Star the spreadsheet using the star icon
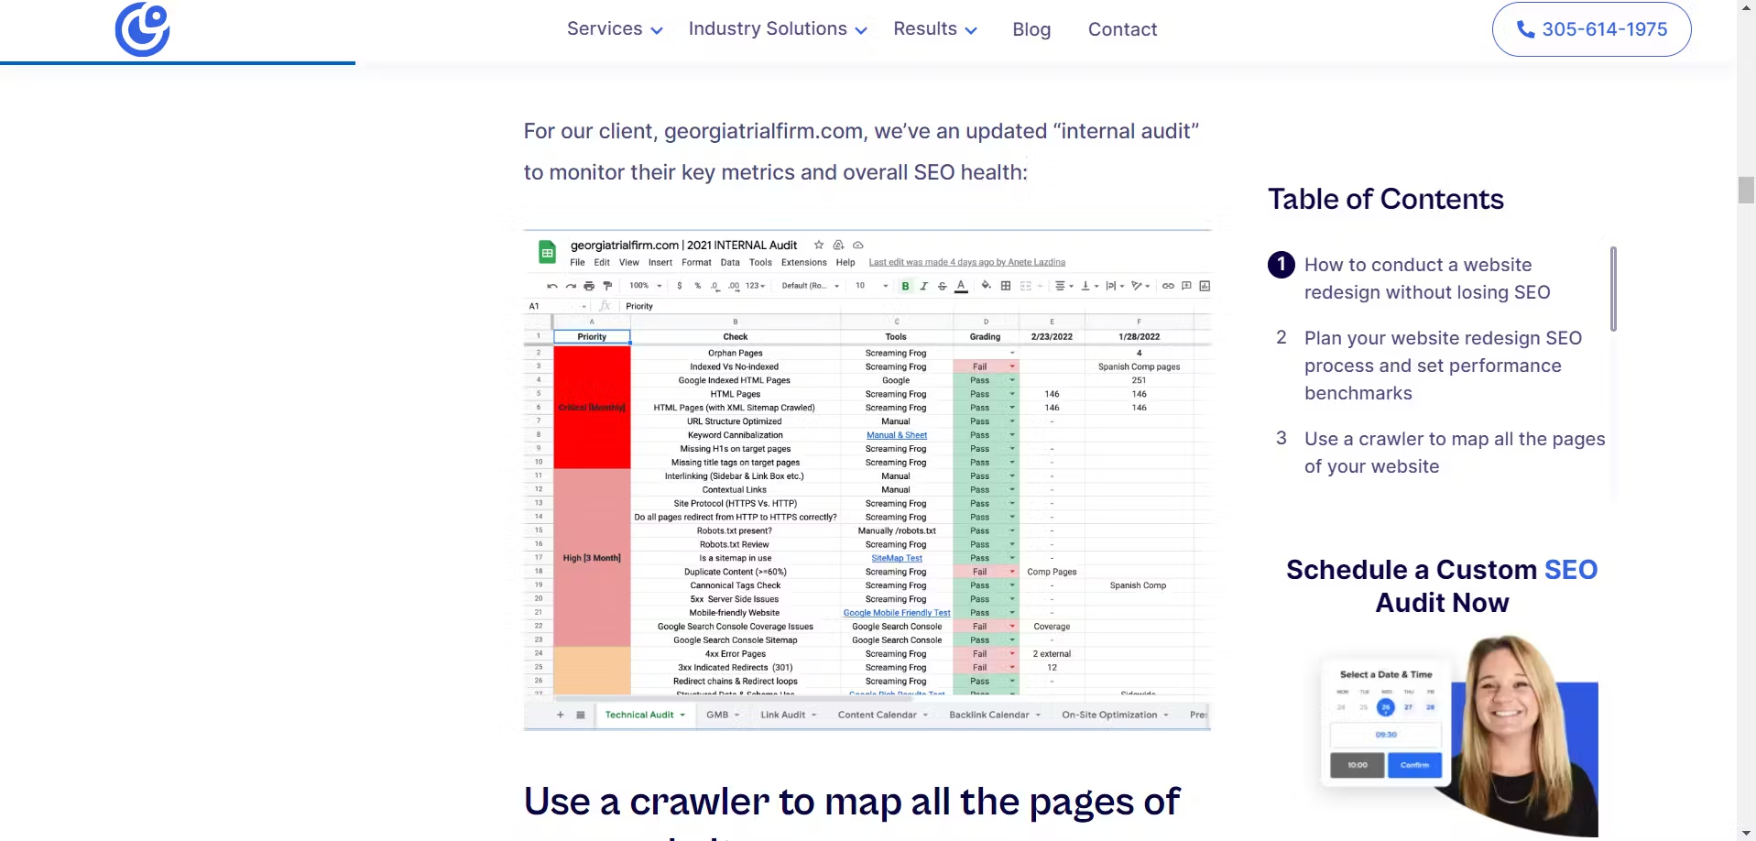 pyautogui.click(x=819, y=246)
